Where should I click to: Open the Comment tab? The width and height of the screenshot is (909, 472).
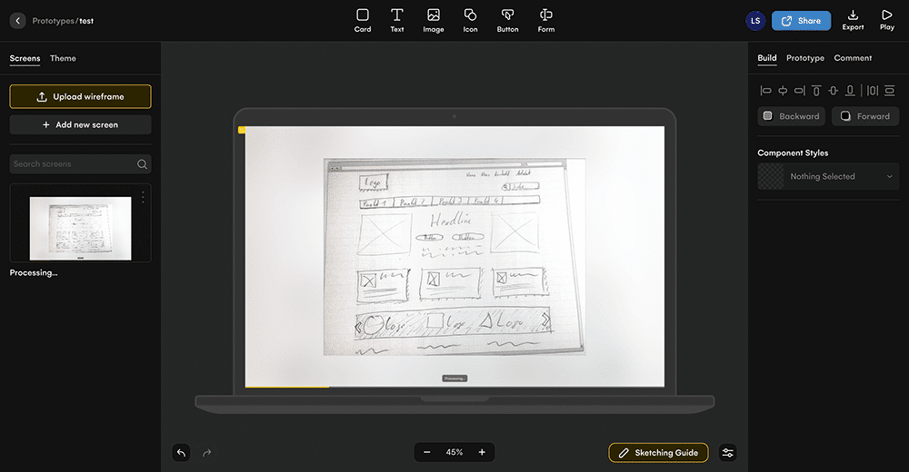853,58
